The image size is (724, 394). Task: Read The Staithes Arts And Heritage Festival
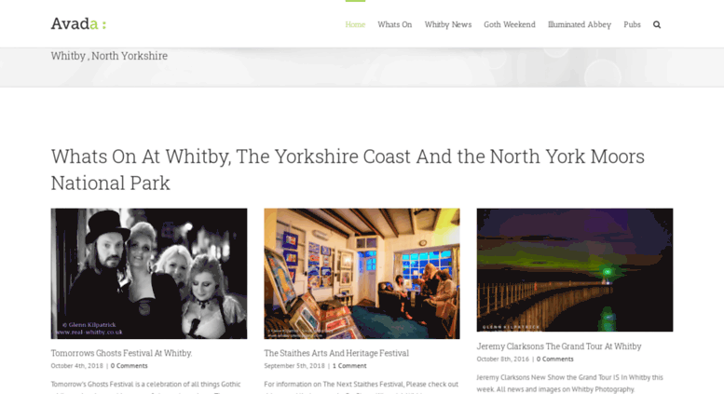click(x=336, y=353)
